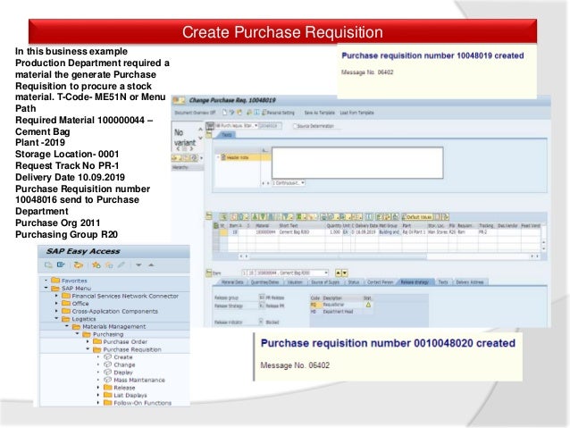
Task: Click the Create new document icon in requisition toolbar
Action: pos(224,113)
